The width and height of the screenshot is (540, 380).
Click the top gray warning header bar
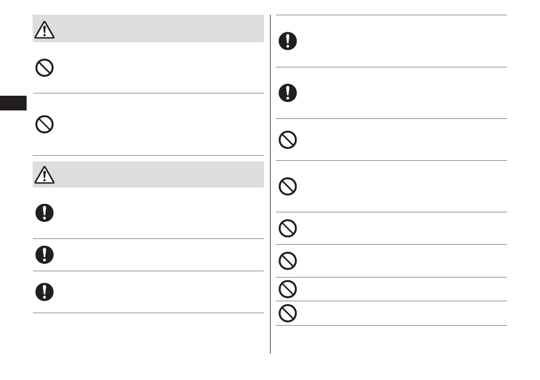click(148, 28)
